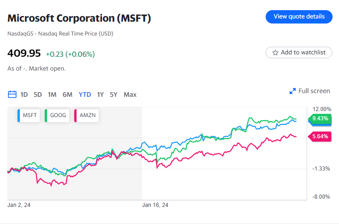Viewport: 339px width, 224px height.
Task: Select the Max time range
Action: [130, 94]
